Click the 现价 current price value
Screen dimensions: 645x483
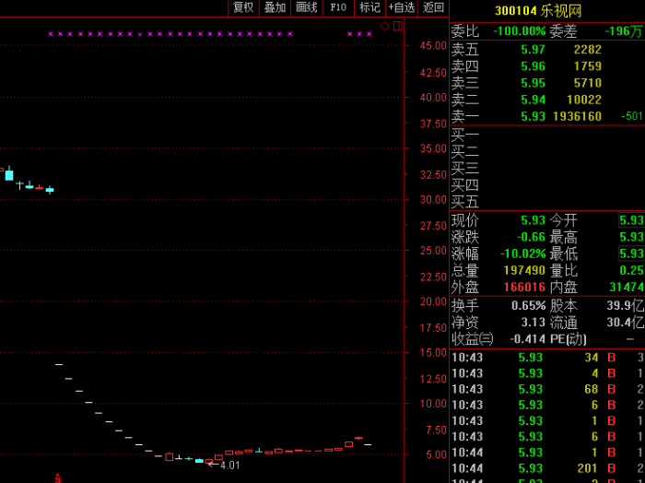[x=533, y=220]
